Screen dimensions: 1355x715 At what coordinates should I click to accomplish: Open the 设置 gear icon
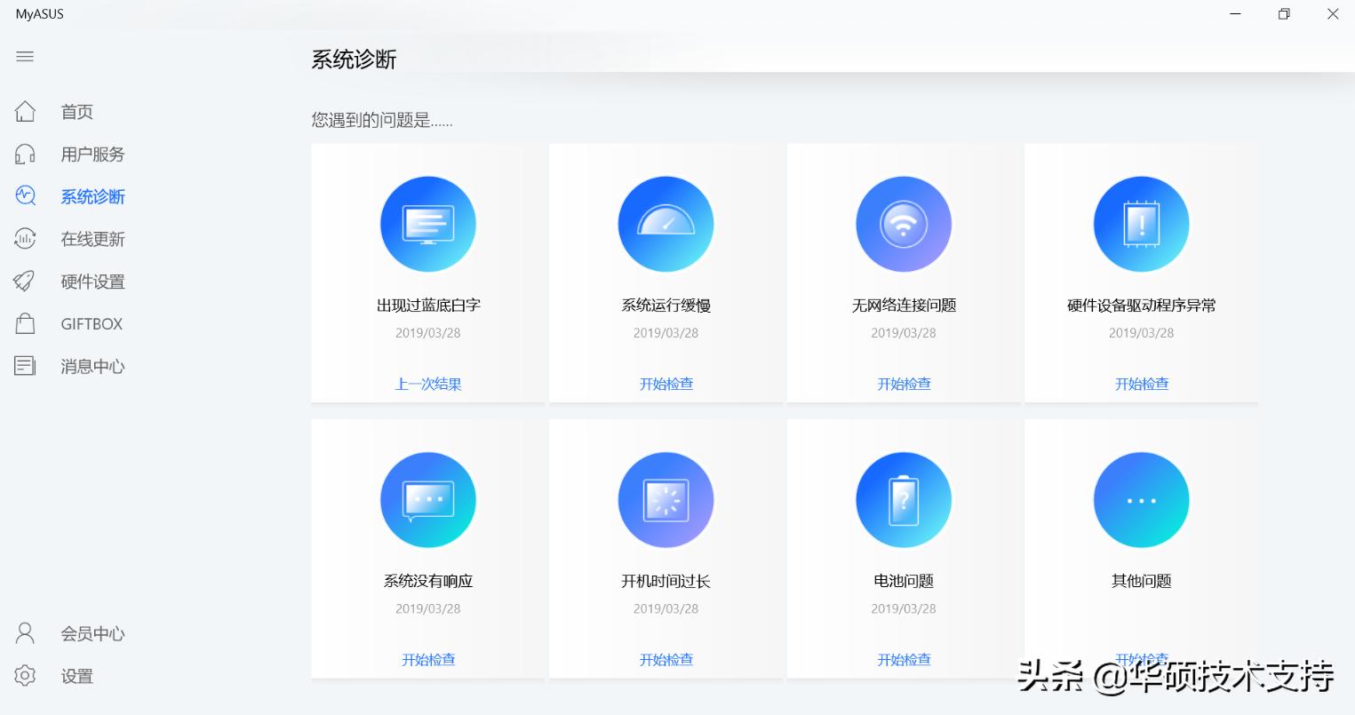point(25,676)
